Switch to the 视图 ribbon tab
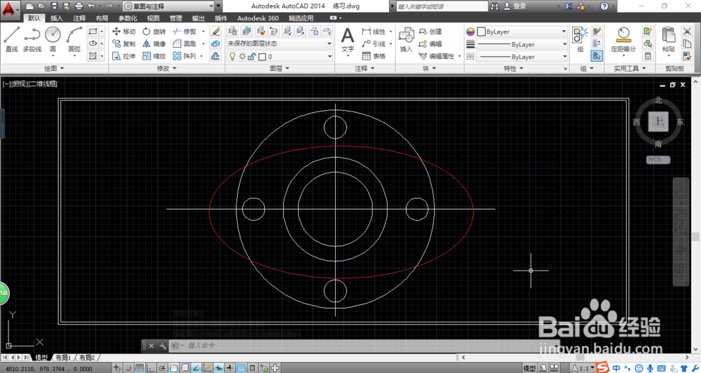Image resolution: width=701 pixels, height=373 pixels. tap(153, 18)
